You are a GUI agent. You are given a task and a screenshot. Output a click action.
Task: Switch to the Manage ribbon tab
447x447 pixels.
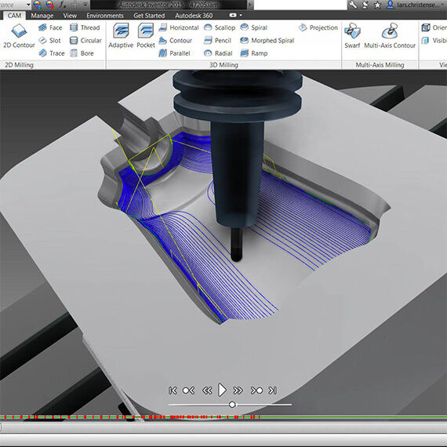[42, 16]
